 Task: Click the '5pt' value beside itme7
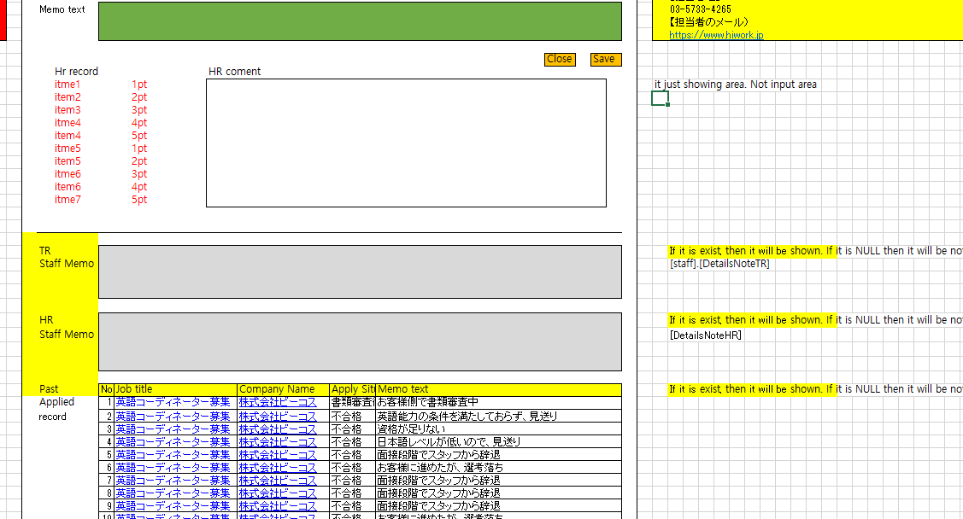[x=139, y=200]
